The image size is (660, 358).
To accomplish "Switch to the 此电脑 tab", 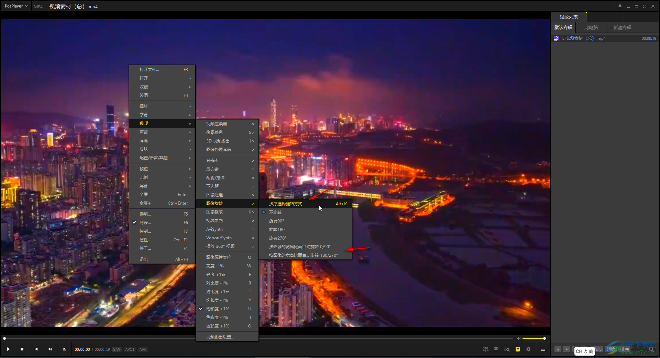I will [x=591, y=27].
